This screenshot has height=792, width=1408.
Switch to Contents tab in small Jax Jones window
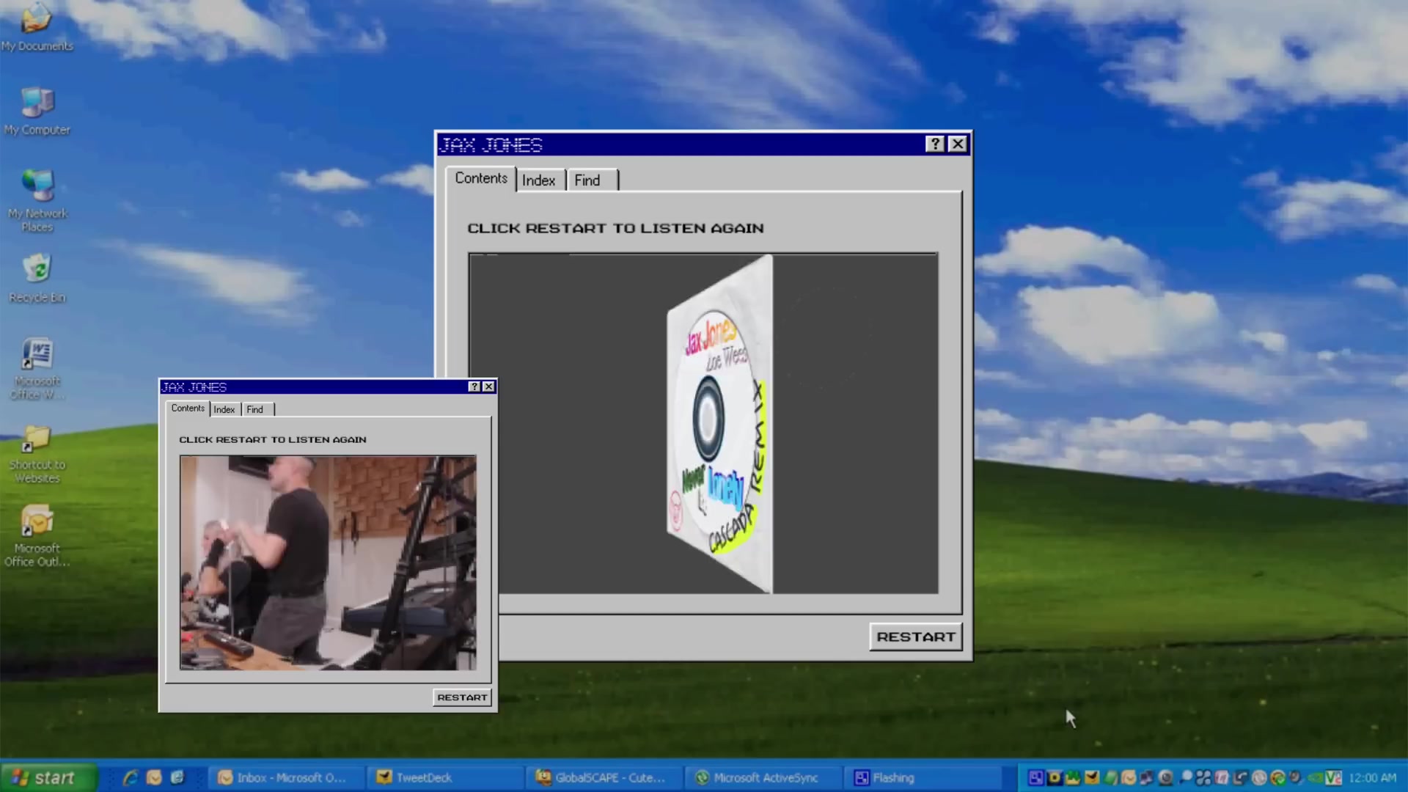point(188,408)
